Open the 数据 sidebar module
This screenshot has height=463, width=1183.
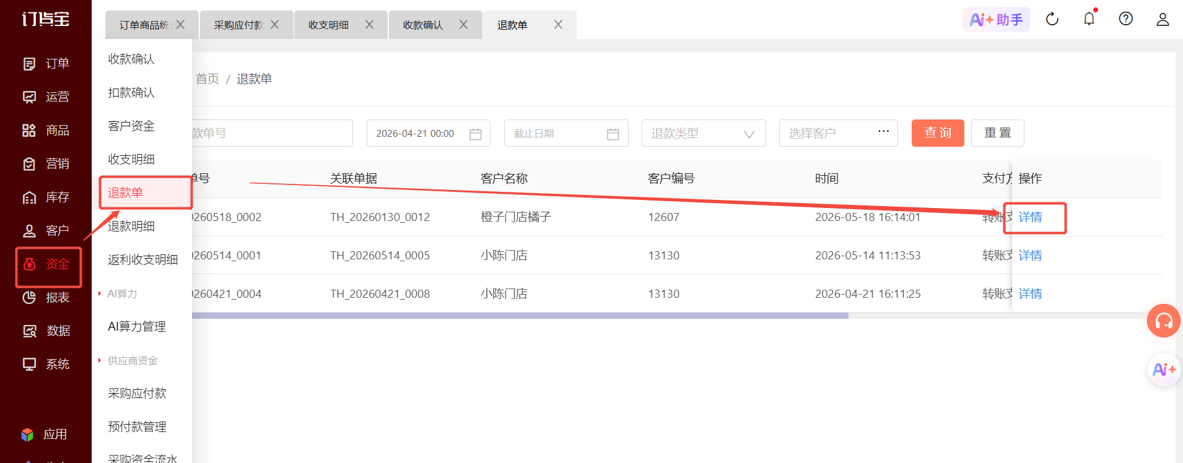pyautogui.click(x=46, y=331)
